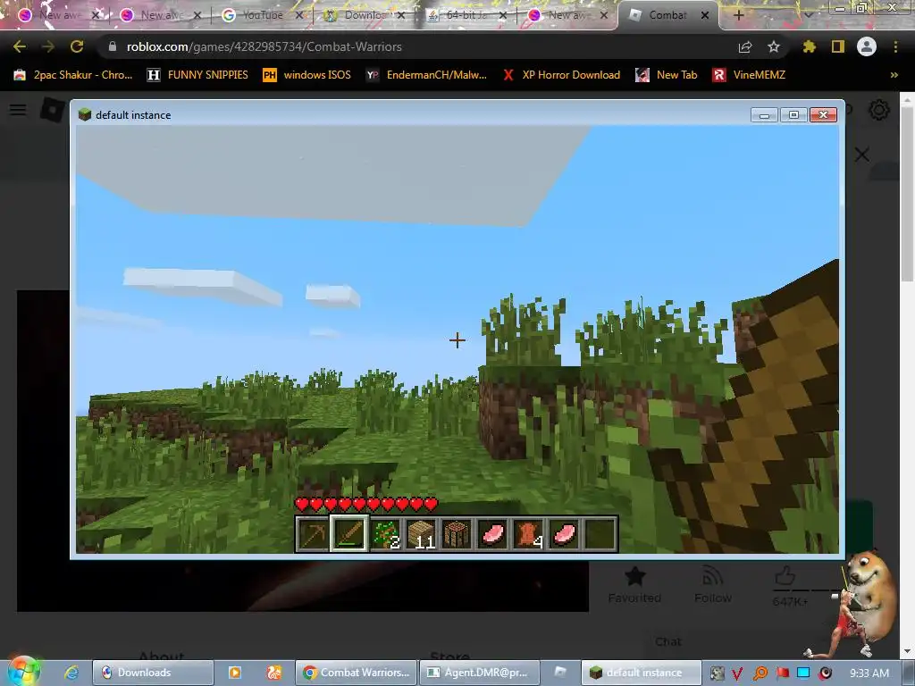Click the Follow icon on Roblox page
Image resolution: width=915 pixels, height=686 pixels.
(x=712, y=577)
